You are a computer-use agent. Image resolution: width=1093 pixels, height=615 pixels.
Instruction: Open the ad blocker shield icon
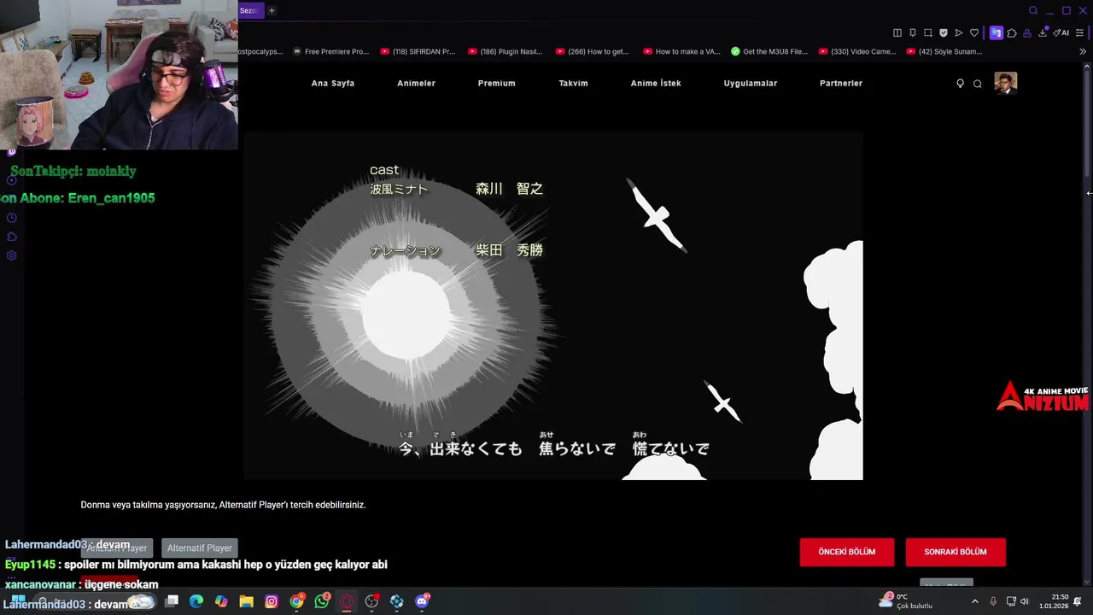click(943, 32)
